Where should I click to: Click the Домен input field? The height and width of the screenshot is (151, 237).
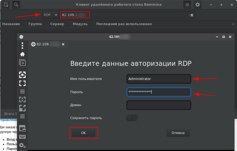pos(159,105)
